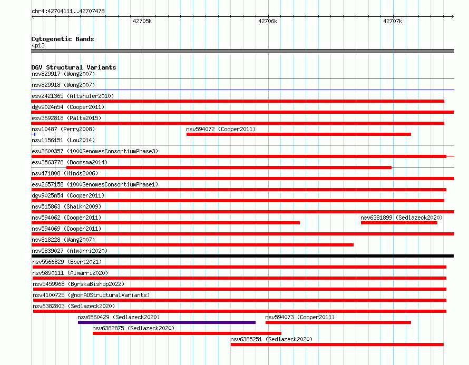
Task: Click the right arrowhead of the ruler
Action: (x=453, y=16)
